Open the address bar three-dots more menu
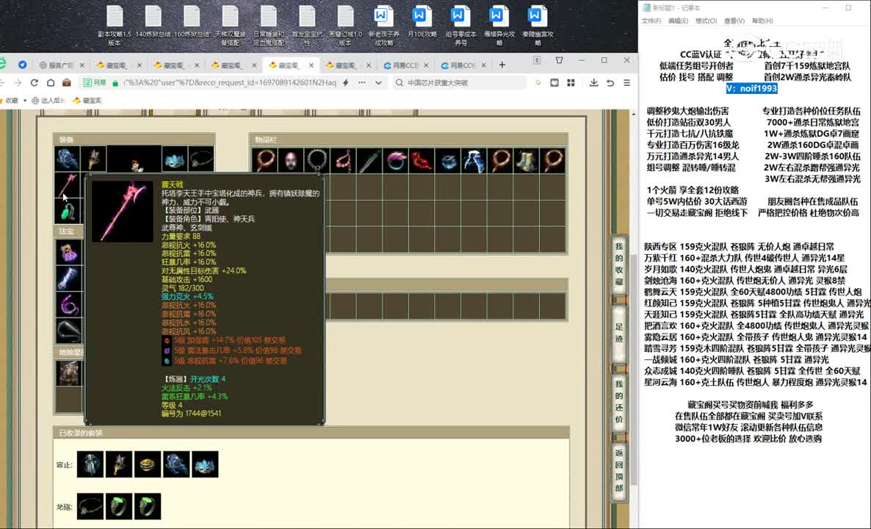 (362, 83)
